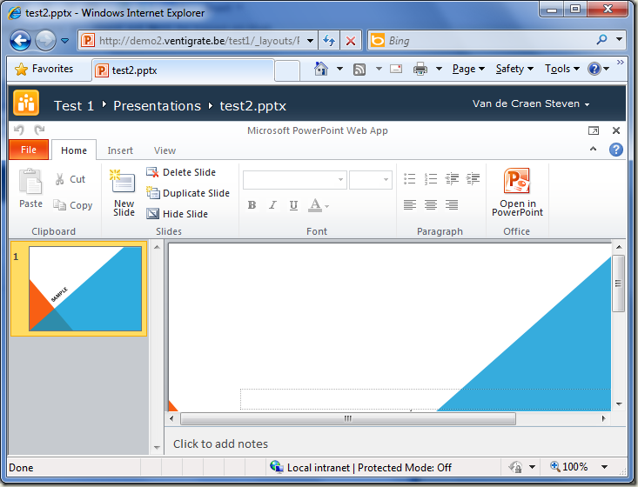This screenshot has height=487, width=638.
Task: Click the address bar URL
Action: (x=199, y=41)
